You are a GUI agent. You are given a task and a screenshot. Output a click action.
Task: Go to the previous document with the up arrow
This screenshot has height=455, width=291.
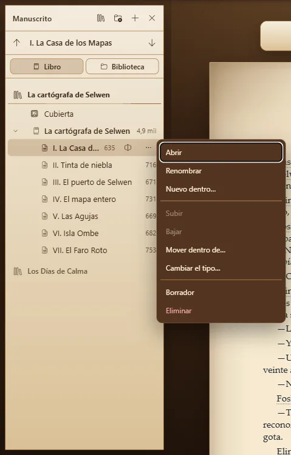[17, 43]
